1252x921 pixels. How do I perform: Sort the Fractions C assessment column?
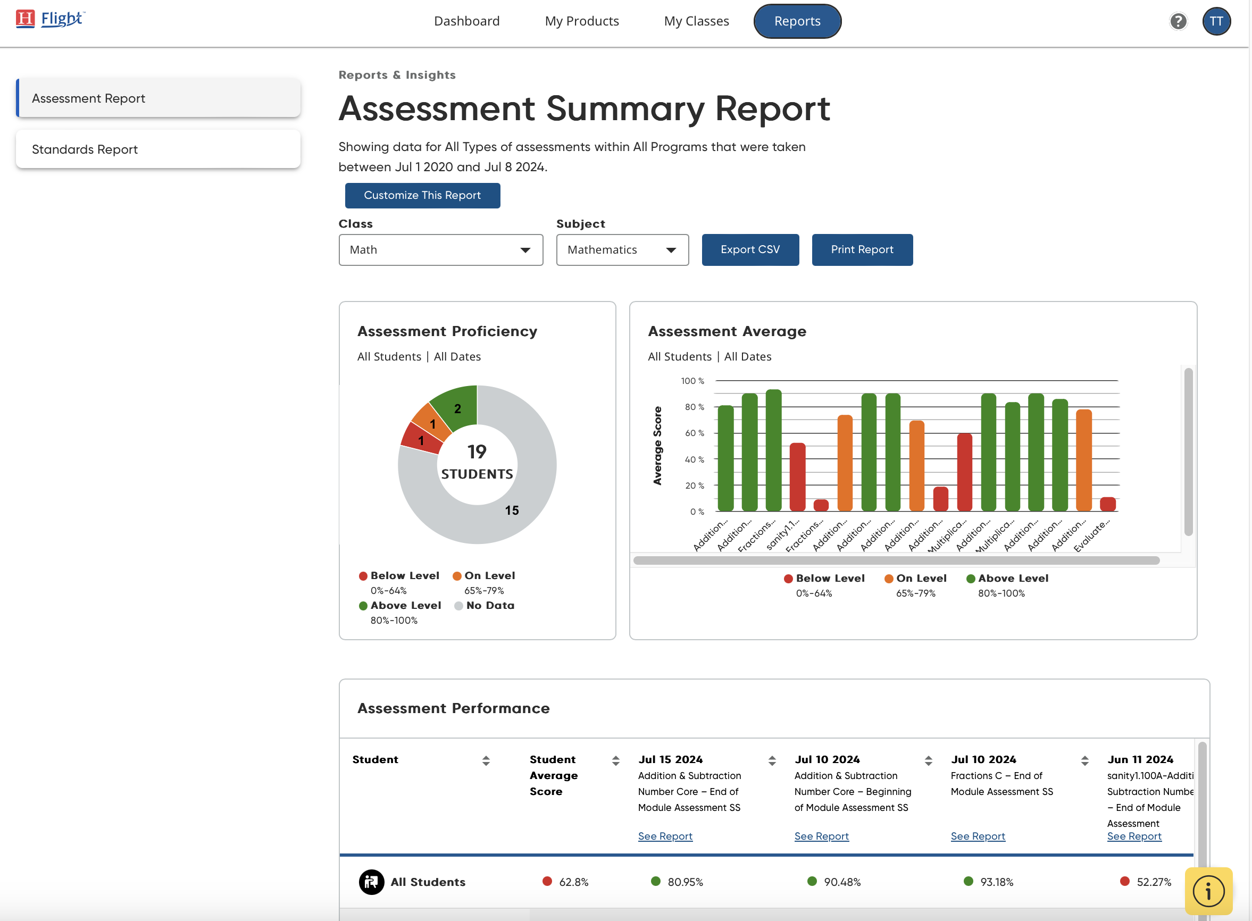click(x=1084, y=760)
